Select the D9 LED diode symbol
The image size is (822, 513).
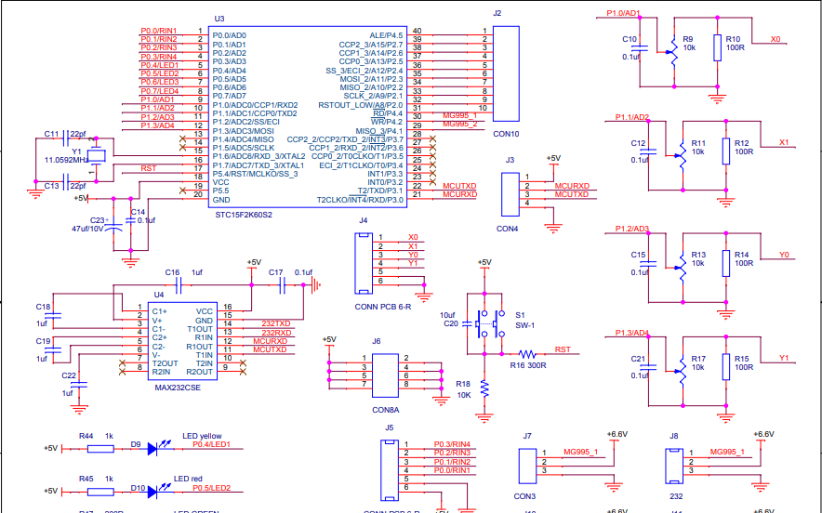click(152, 449)
